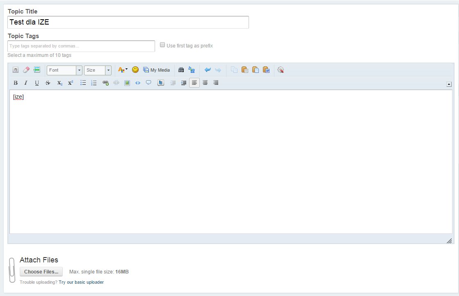This screenshot has height=296, width=459.
Task: Open the Font dropdown
Action: point(64,70)
